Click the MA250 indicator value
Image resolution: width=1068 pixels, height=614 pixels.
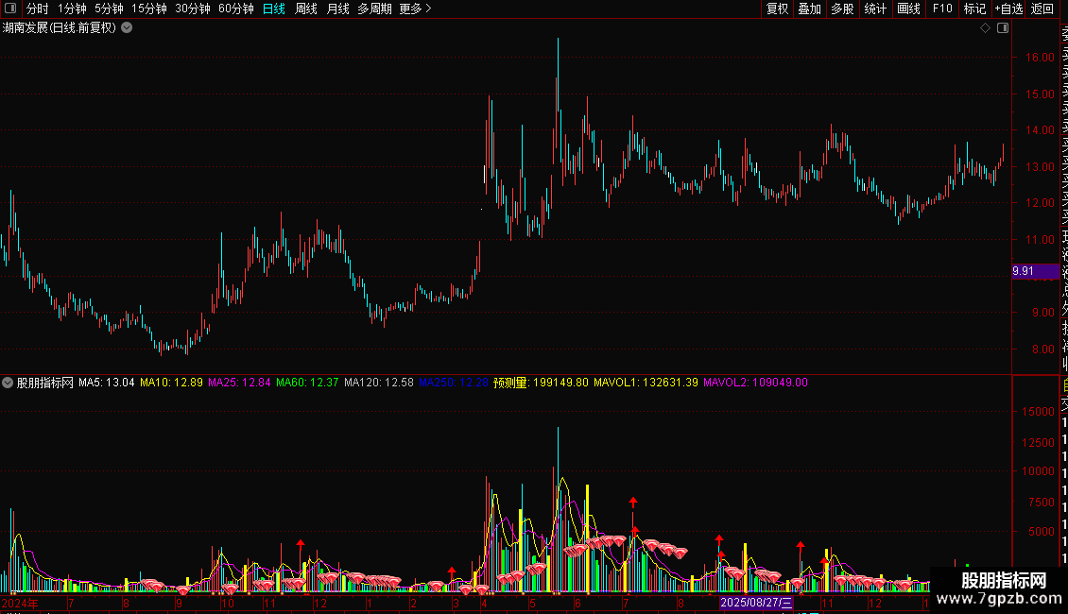click(454, 383)
